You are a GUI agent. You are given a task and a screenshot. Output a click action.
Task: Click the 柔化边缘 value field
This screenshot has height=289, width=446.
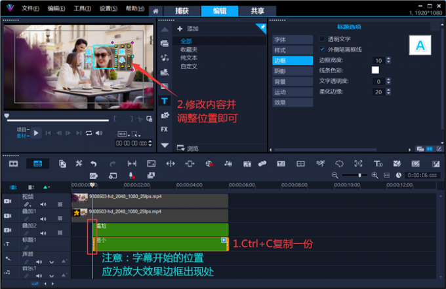378,92
